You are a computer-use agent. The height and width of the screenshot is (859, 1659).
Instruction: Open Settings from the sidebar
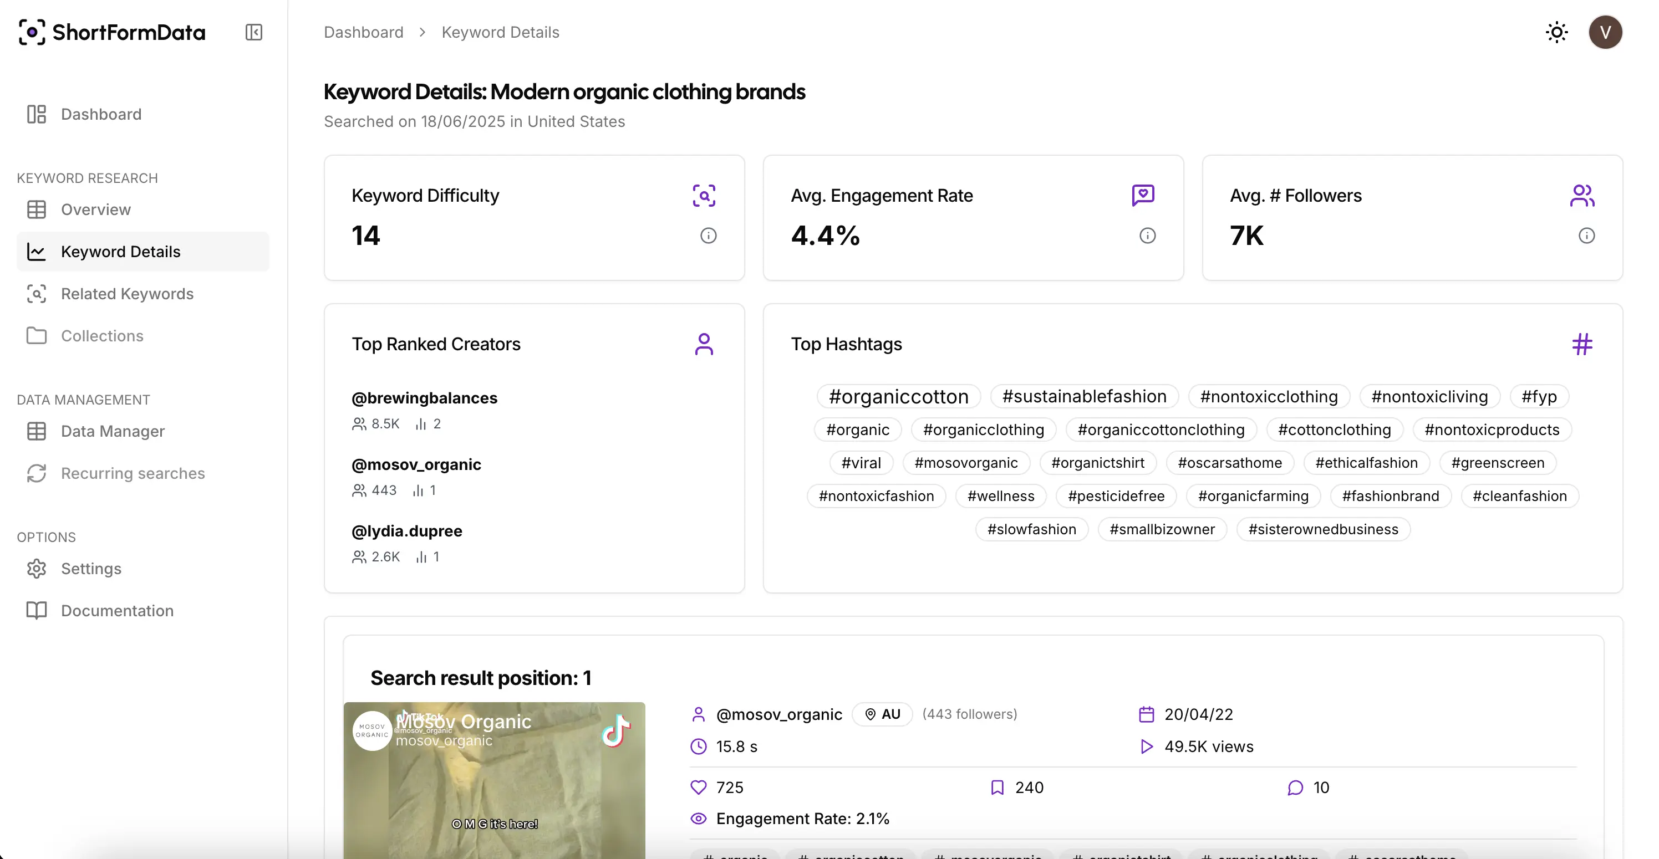(x=91, y=569)
